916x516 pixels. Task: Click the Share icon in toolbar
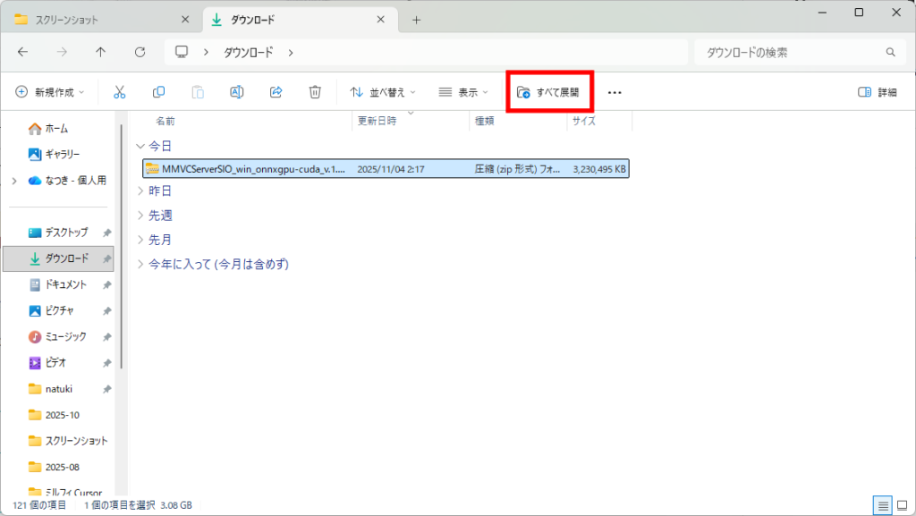pyautogui.click(x=276, y=92)
